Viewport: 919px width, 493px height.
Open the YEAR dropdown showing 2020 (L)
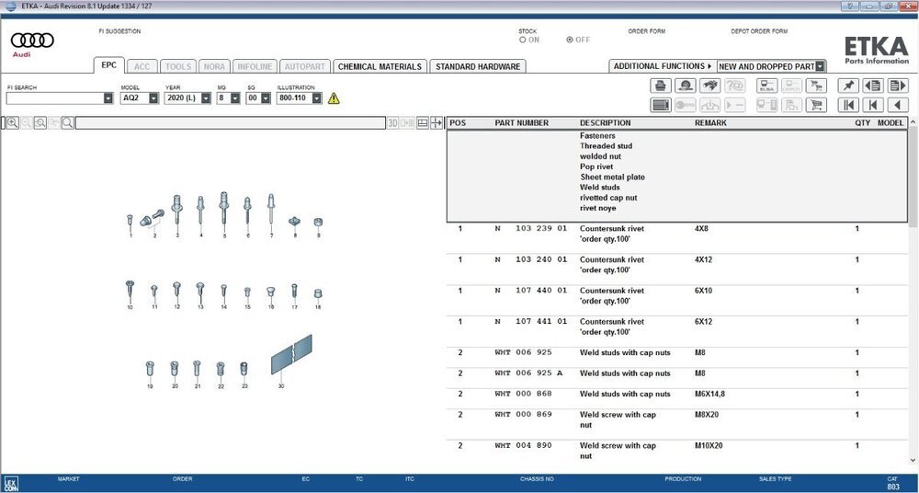(206, 98)
